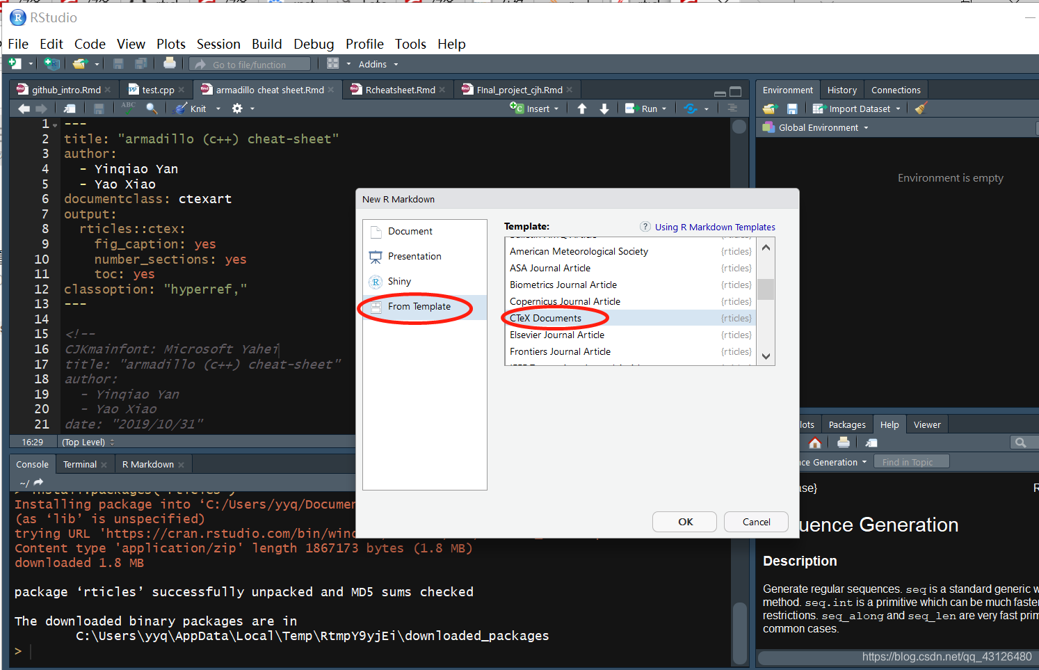1039x670 pixels.
Task: Open the Knit options dropdown arrow
Action: tap(218, 109)
